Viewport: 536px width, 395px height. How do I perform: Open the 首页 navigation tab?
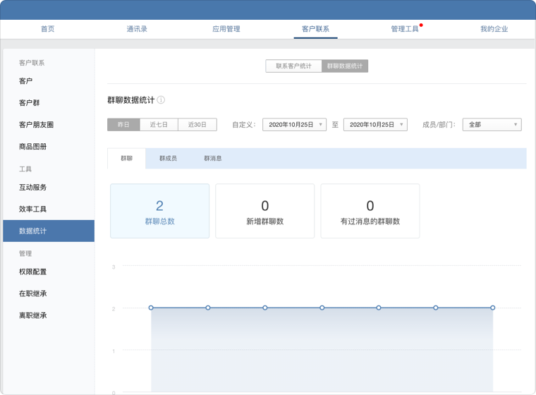click(47, 29)
